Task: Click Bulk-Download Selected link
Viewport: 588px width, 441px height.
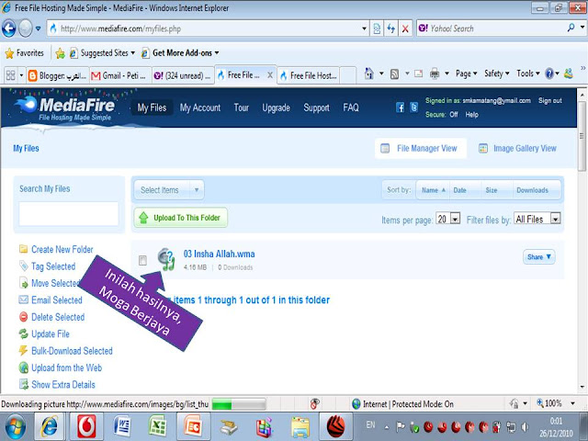Action: click(x=72, y=351)
